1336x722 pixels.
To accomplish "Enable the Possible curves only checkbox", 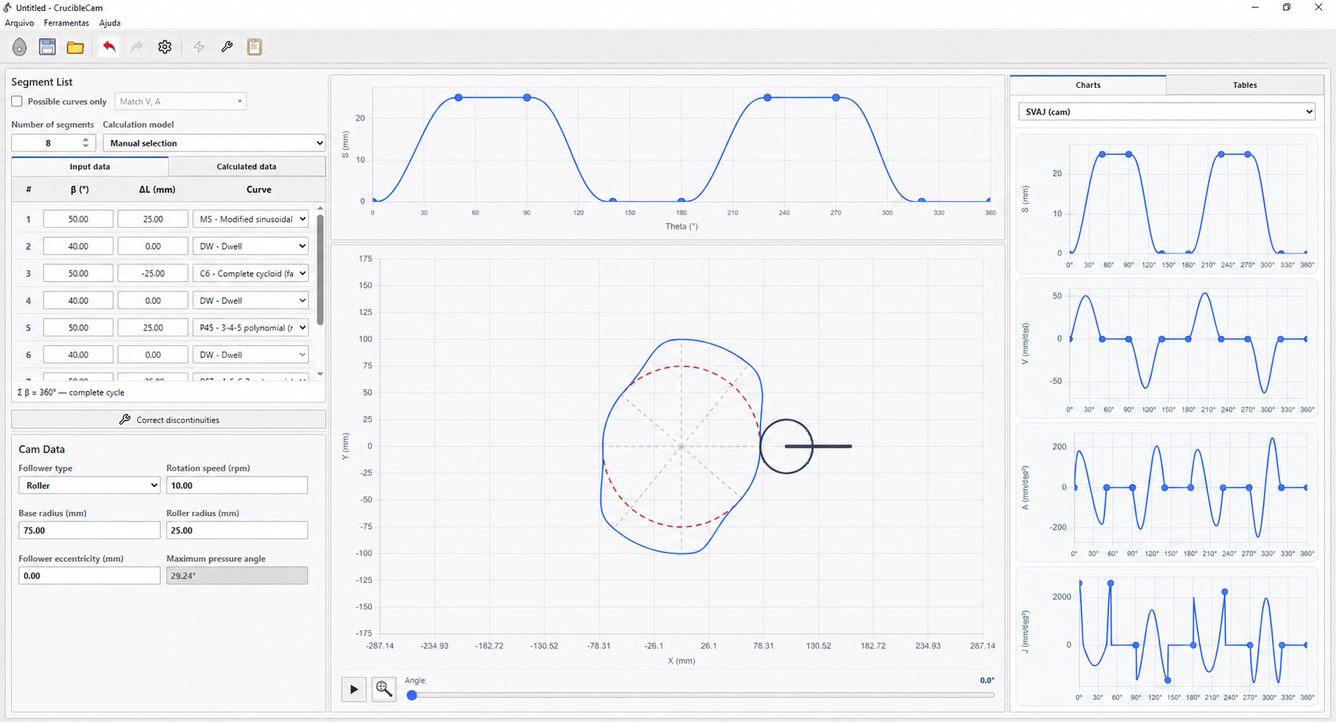I will click(x=16, y=101).
